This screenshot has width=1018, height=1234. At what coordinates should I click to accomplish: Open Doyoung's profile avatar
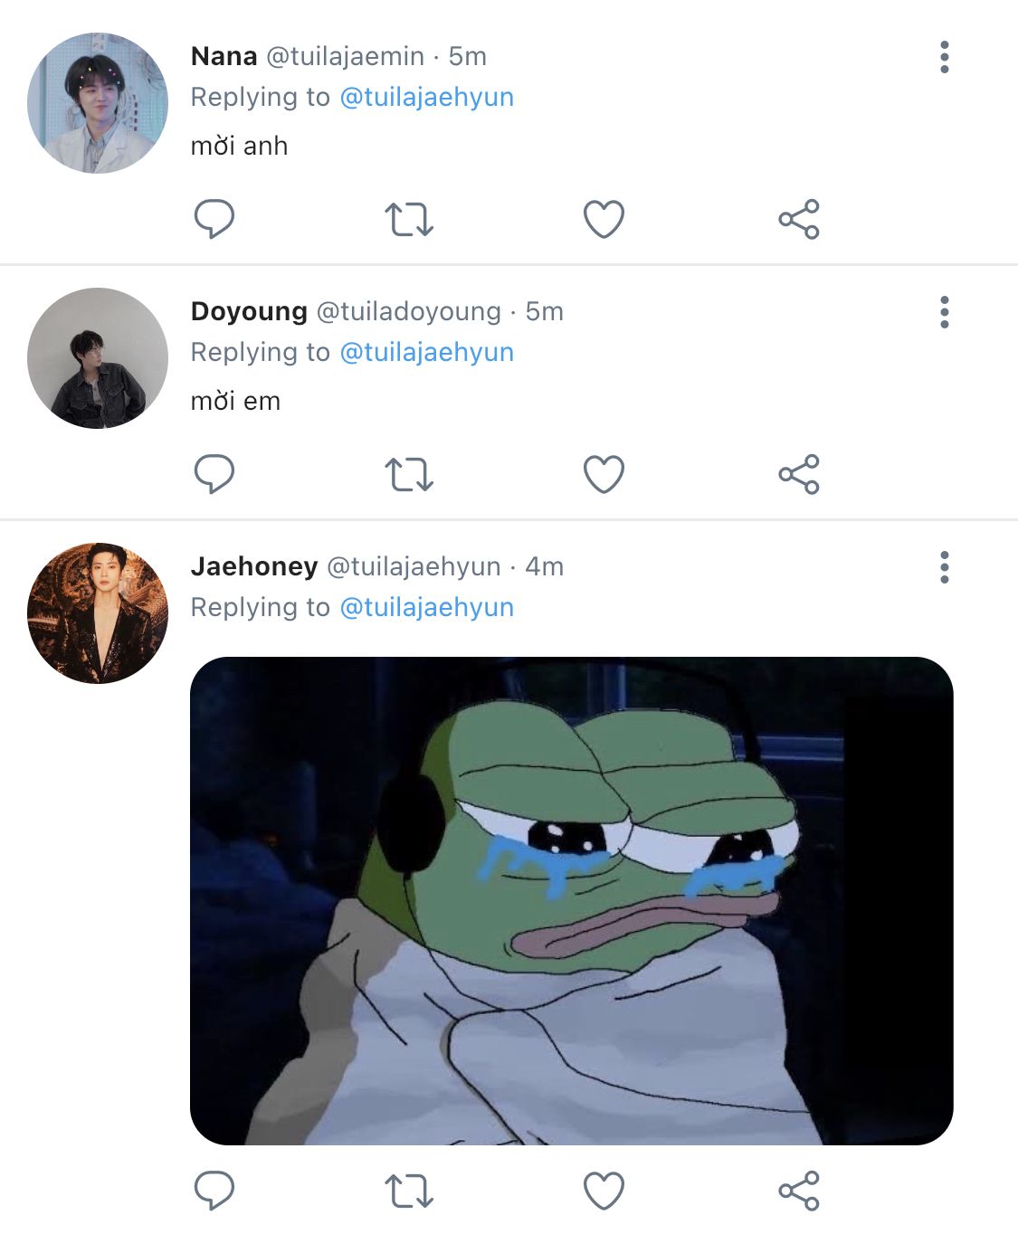point(98,358)
